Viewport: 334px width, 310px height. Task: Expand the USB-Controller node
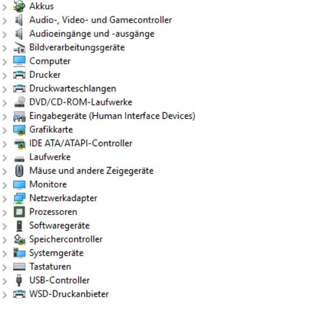(x=5, y=281)
